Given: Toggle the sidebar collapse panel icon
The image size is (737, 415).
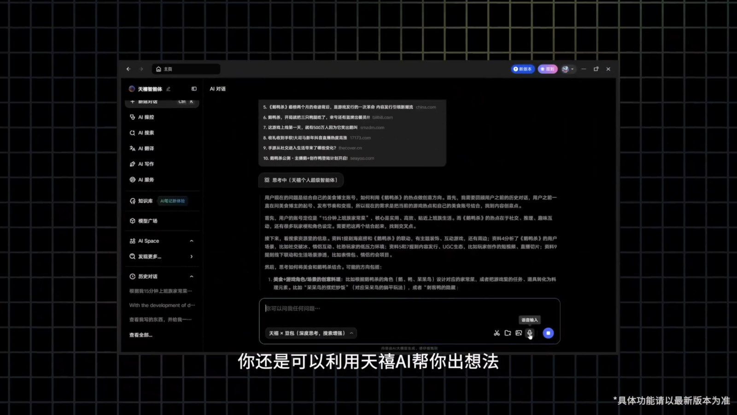Looking at the screenshot, I should (x=194, y=89).
